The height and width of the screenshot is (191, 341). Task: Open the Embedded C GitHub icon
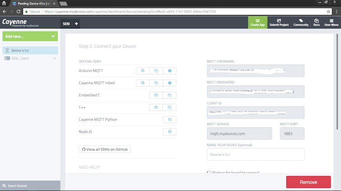click(x=156, y=95)
